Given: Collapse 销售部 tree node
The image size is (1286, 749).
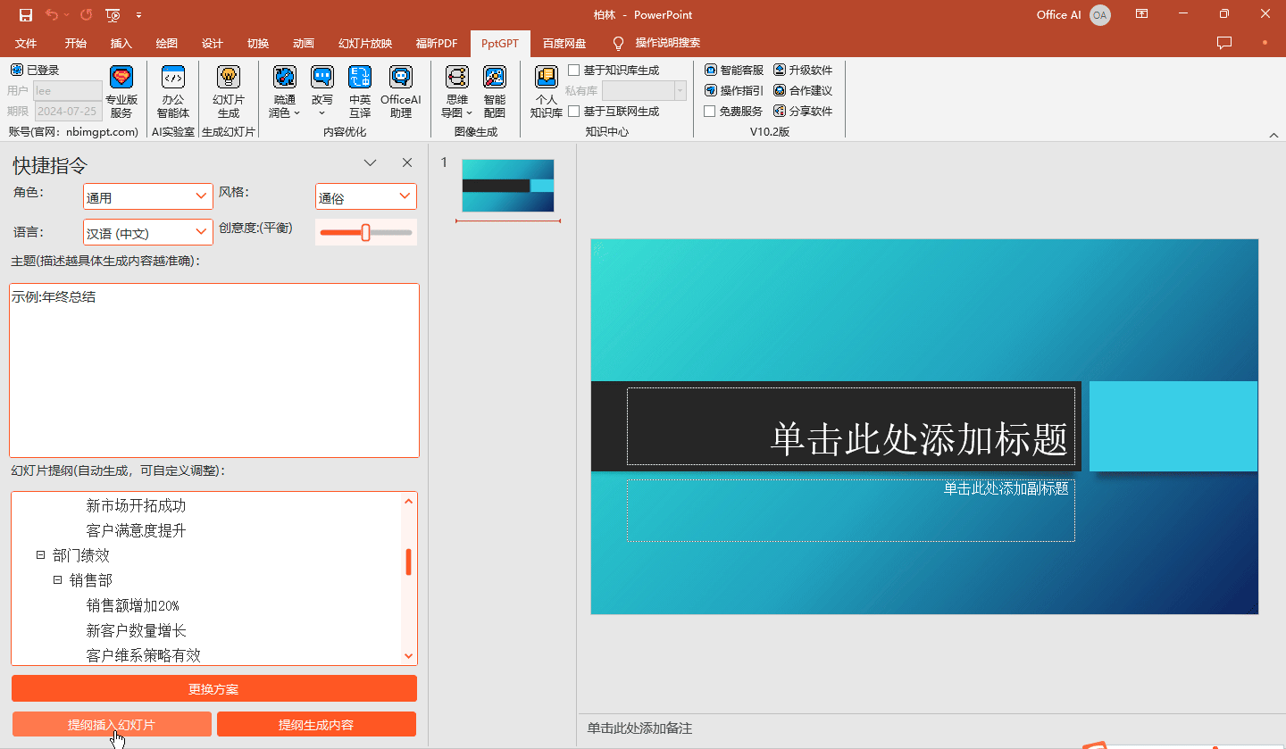Looking at the screenshot, I should (x=57, y=579).
